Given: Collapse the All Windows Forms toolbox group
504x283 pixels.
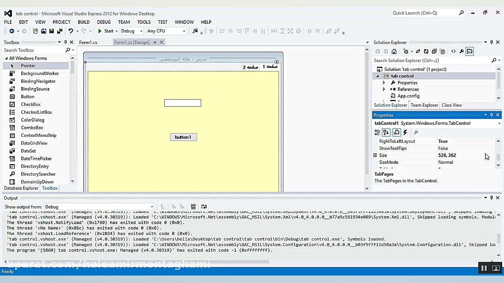Looking at the screenshot, I should pos(6,59).
